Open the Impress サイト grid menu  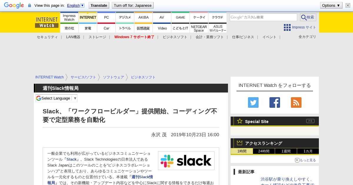300,27
